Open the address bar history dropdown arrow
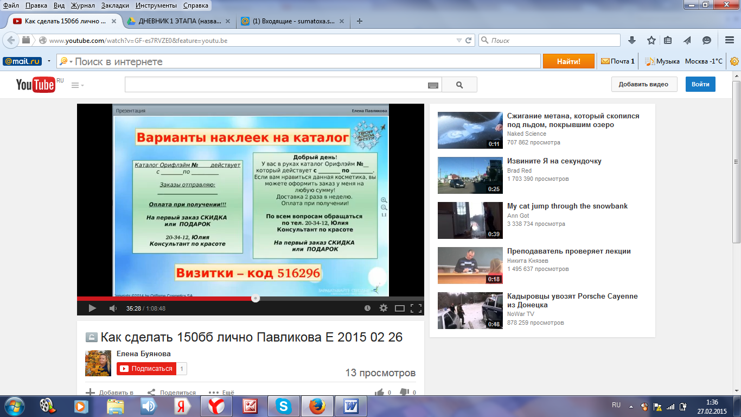Viewport: 741px width, 417px height. pyautogui.click(x=459, y=40)
